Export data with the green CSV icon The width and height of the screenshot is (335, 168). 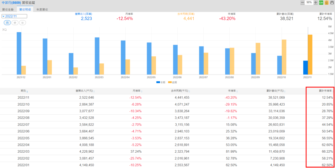click(x=321, y=3)
